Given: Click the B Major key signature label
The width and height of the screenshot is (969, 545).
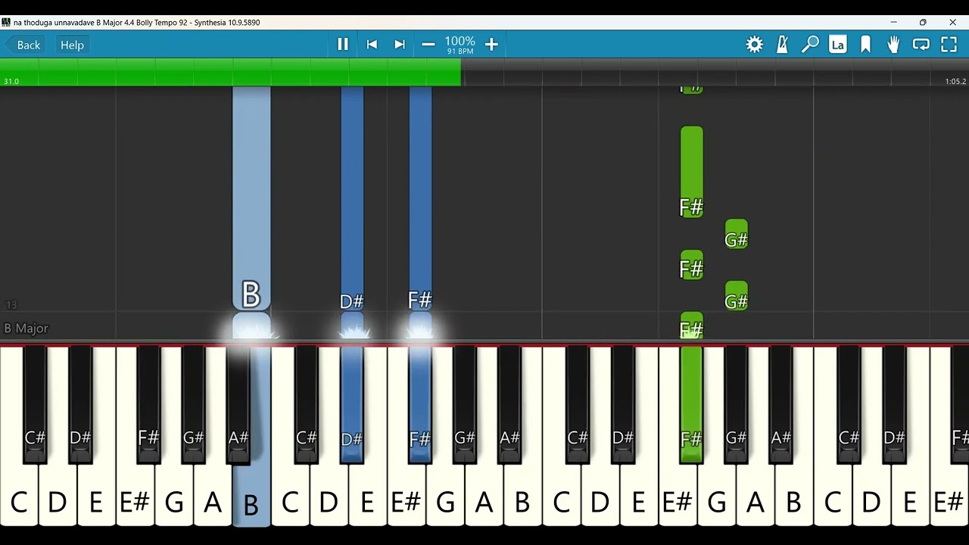Looking at the screenshot, I should coord(26,329).
